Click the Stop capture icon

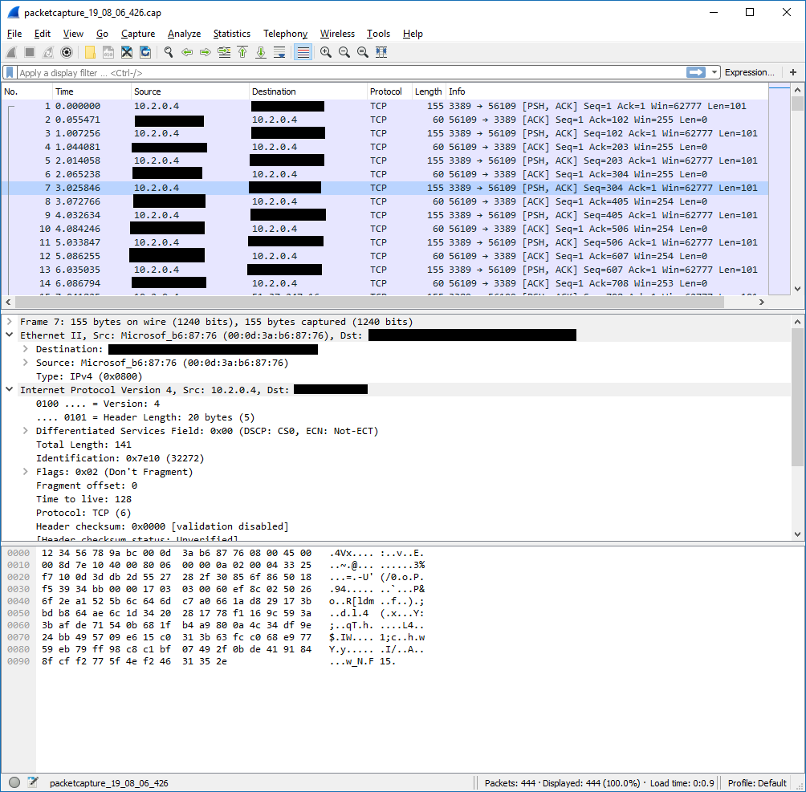click(27, 52)
